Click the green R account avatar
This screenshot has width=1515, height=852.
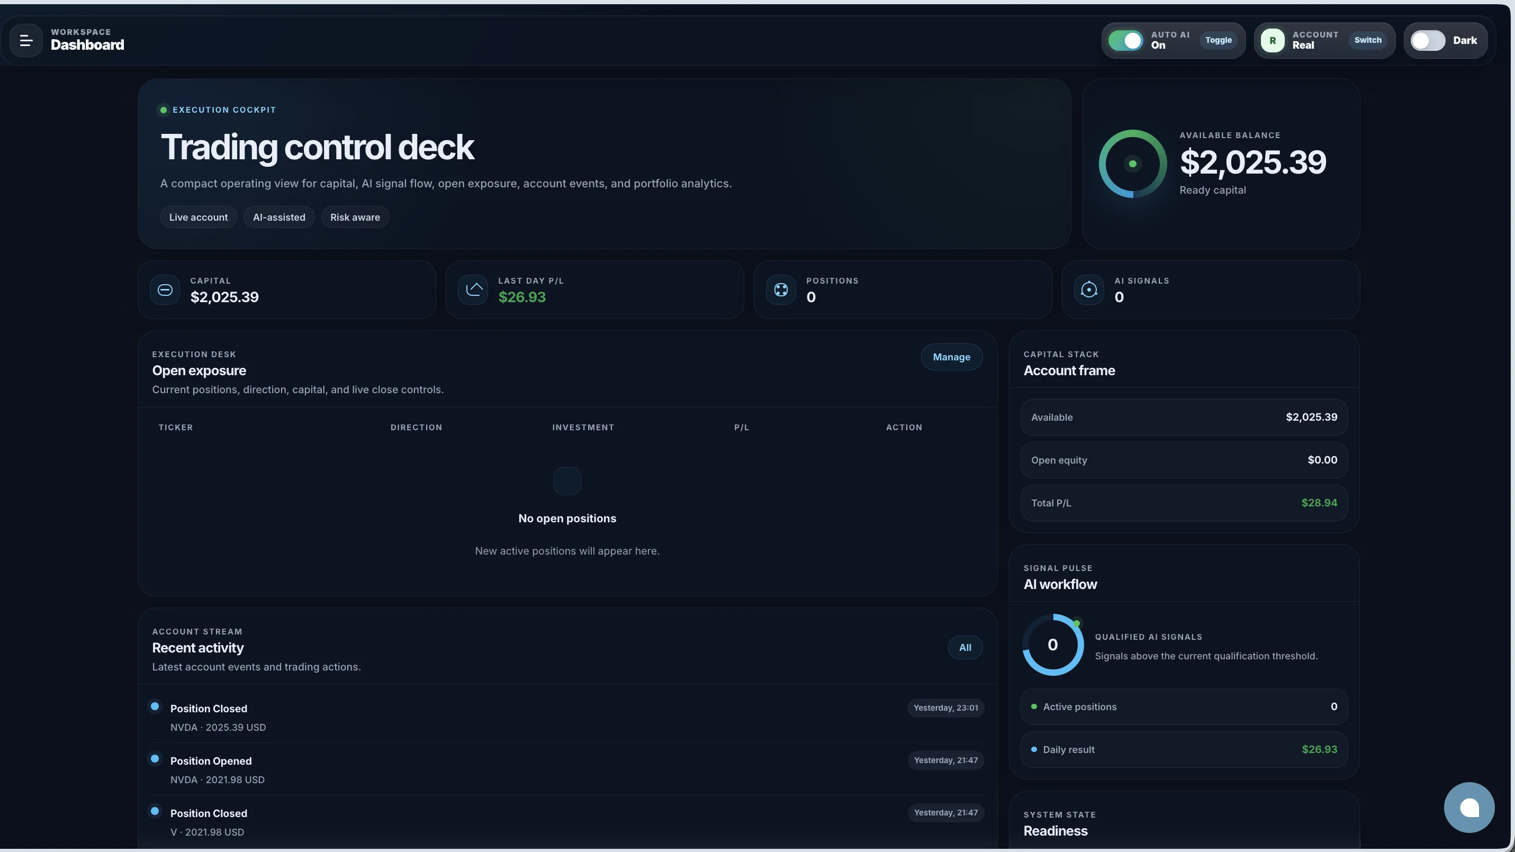tap(1273, 40)
